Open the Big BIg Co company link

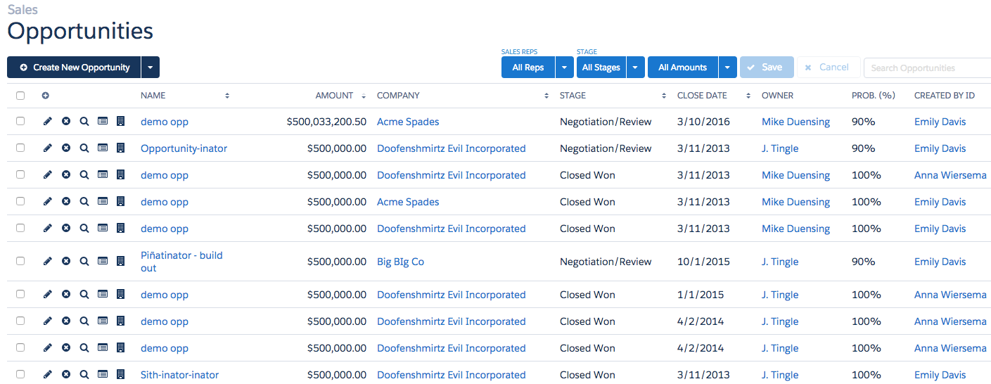click(x=400, y=262)
